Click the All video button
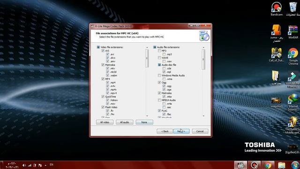300x169 pixels. point(105,122)
